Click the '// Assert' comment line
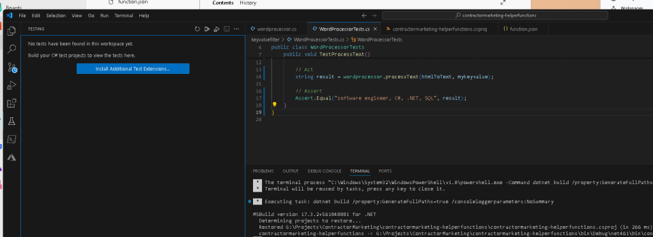This screenshot has width=653, height=237. click(309, 91)
